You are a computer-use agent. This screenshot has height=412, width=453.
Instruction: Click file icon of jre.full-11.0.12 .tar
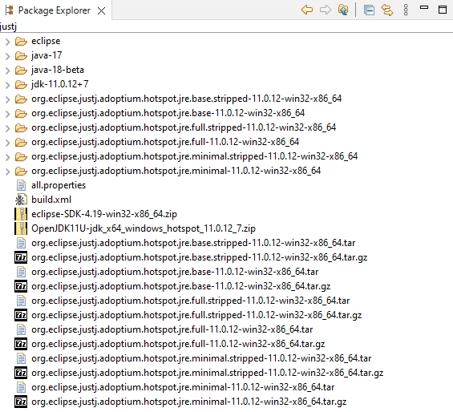(x=21, y=329)
